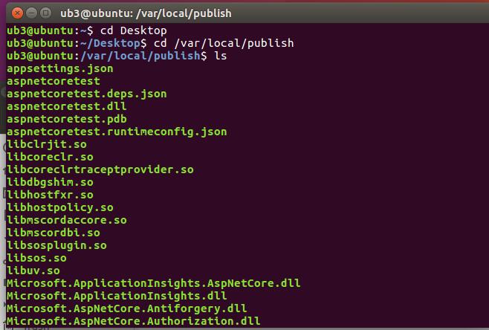
Task: Select libdbgshim.so entry
Action: click(x=50, y=182)
